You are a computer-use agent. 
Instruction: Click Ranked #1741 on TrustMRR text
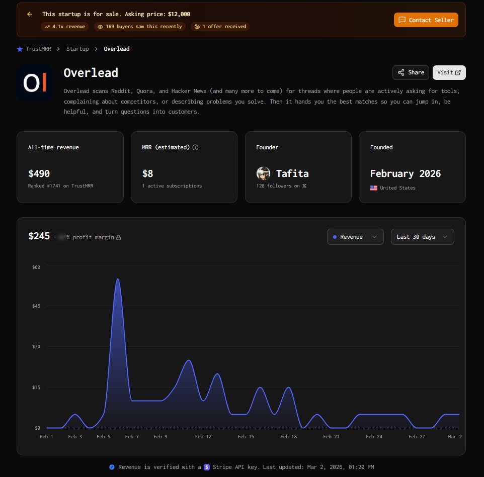point(60,185)
